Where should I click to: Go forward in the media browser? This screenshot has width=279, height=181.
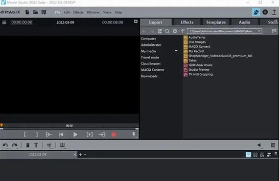coord(152,31)
